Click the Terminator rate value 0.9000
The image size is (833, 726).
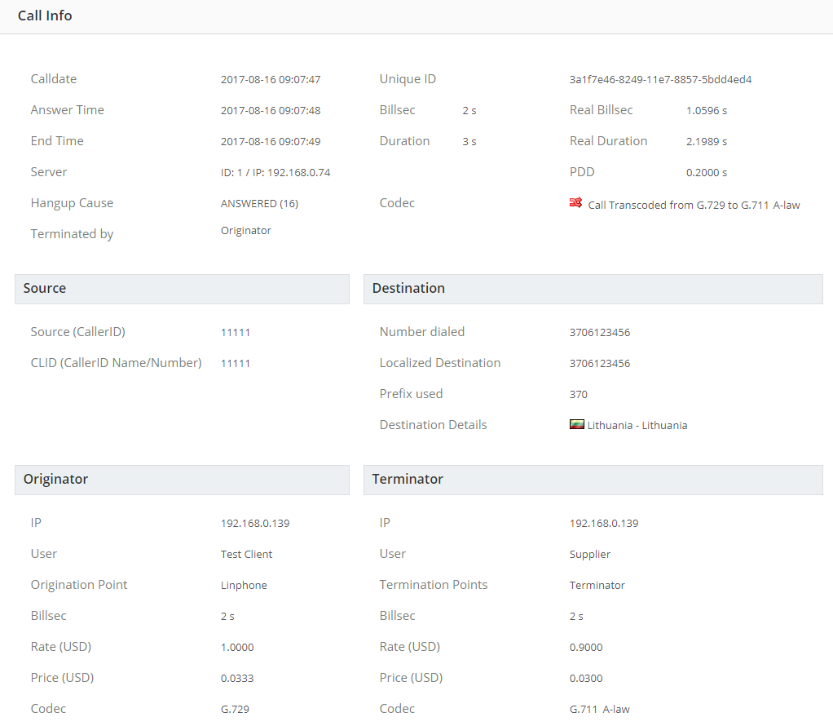click(586, 648)
